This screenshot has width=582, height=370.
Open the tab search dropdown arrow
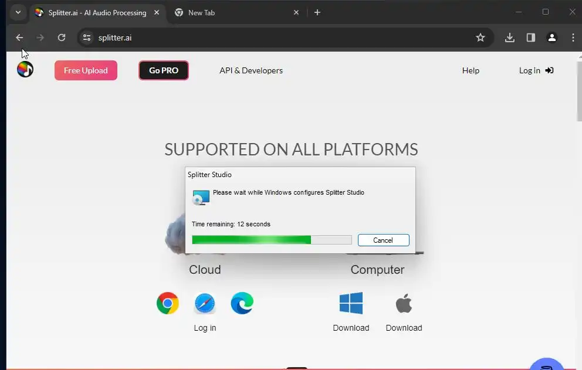tap(18, 12)
